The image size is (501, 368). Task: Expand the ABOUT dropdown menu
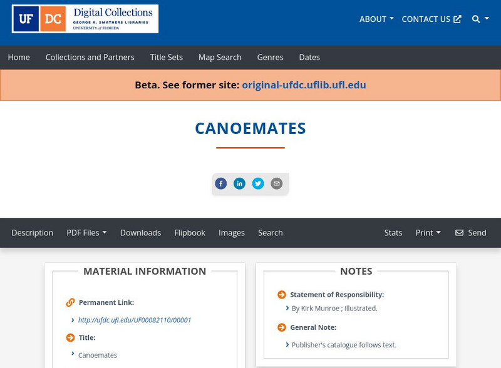click(x=376, y=19)
